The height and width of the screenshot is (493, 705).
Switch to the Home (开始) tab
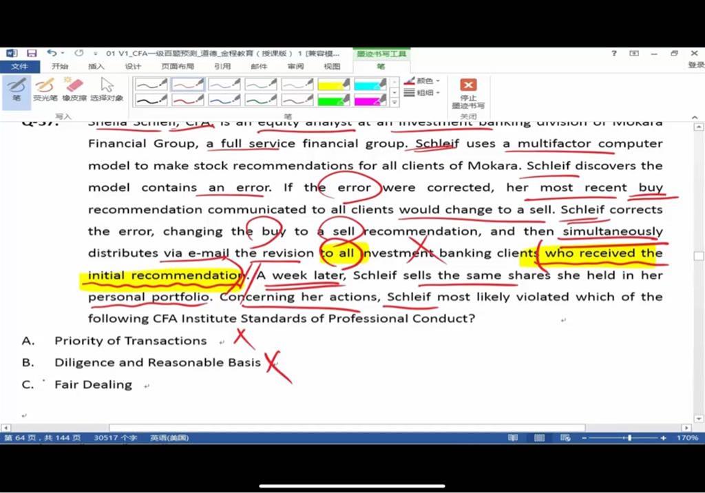pyautogui.click(x=59, y=67)
